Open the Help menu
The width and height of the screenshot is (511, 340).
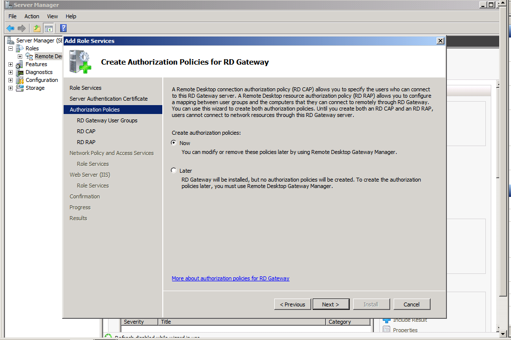[71, 16]
